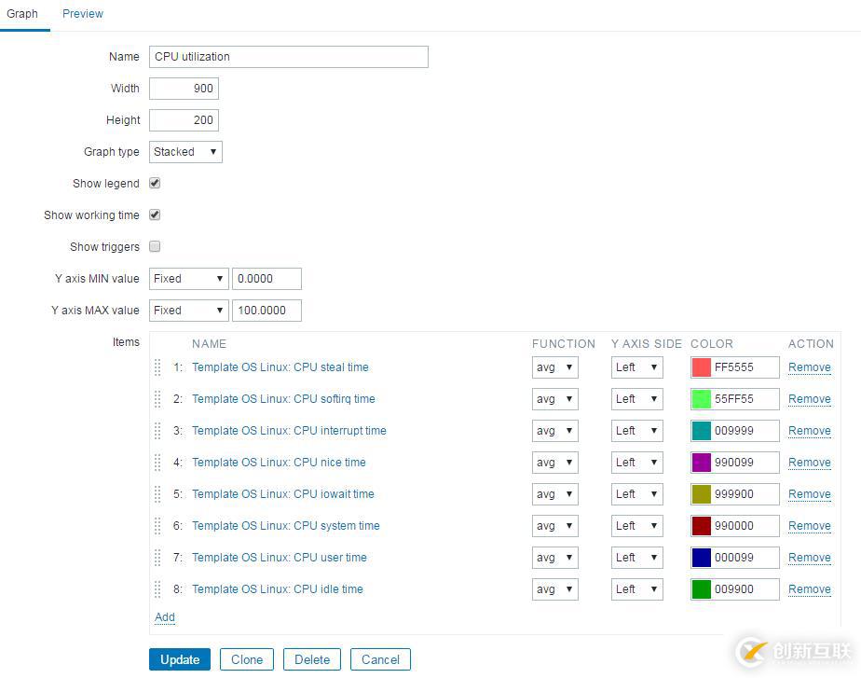Viewport: 861px width, 678px height.
Task: Open the color swatch for CPU idle time
Action: (701, 589)
